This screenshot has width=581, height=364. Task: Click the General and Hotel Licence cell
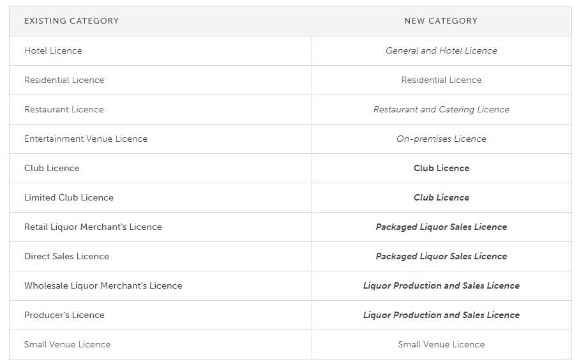(441, 50)
